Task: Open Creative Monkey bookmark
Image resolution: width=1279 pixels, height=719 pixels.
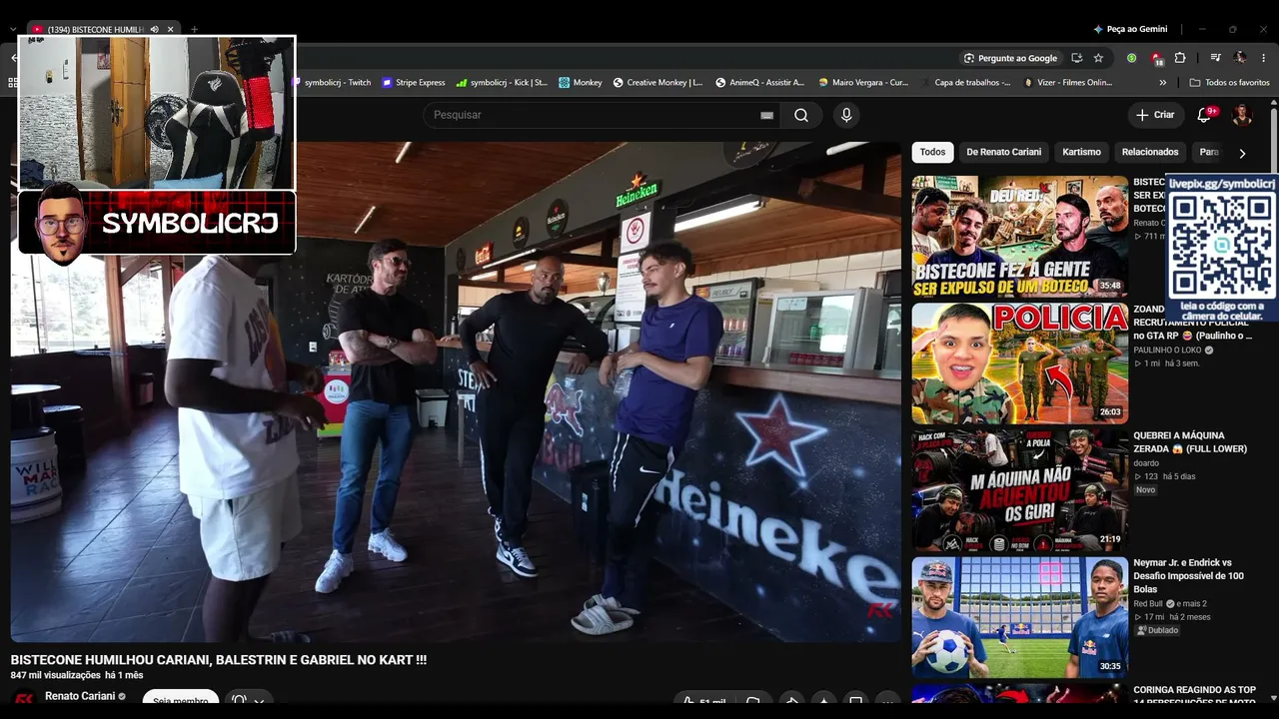Action: [657, 83]
